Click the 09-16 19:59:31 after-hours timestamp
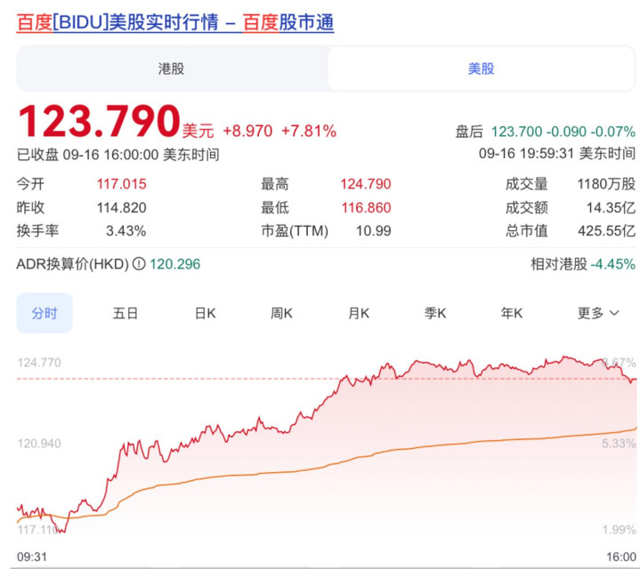 (557, 153)
